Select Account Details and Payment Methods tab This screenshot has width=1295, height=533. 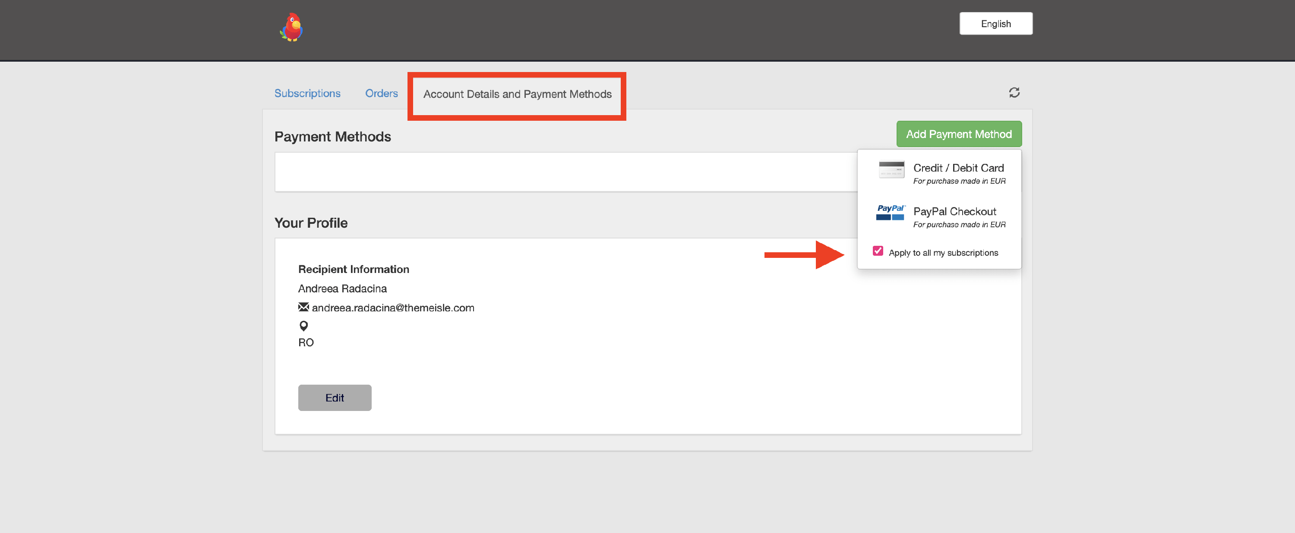[517, 94]
